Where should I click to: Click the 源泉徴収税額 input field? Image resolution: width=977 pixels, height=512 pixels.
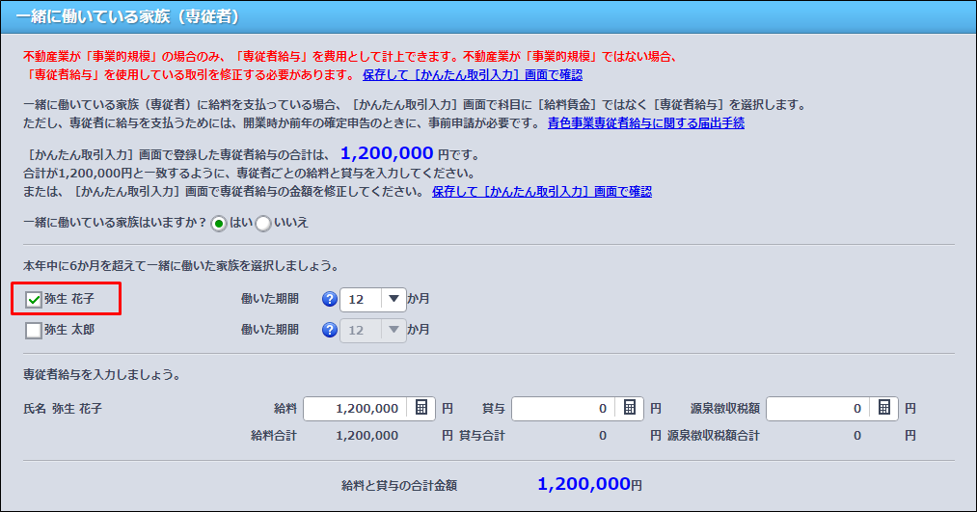[x=816, y=408]
